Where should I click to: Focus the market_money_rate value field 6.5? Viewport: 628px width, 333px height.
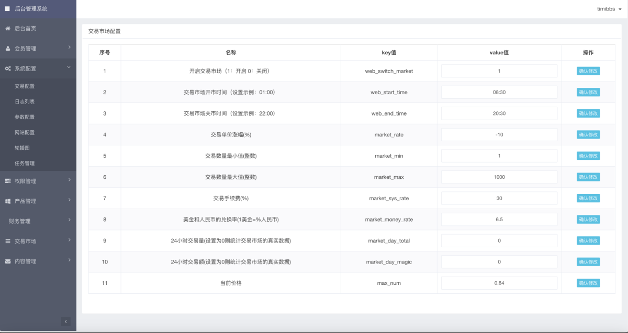[x=499, y=220]
